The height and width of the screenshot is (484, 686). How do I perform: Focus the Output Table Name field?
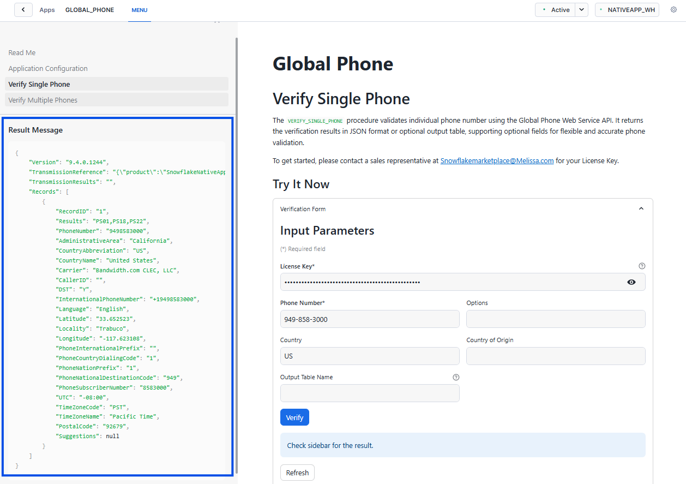[370, 393]
